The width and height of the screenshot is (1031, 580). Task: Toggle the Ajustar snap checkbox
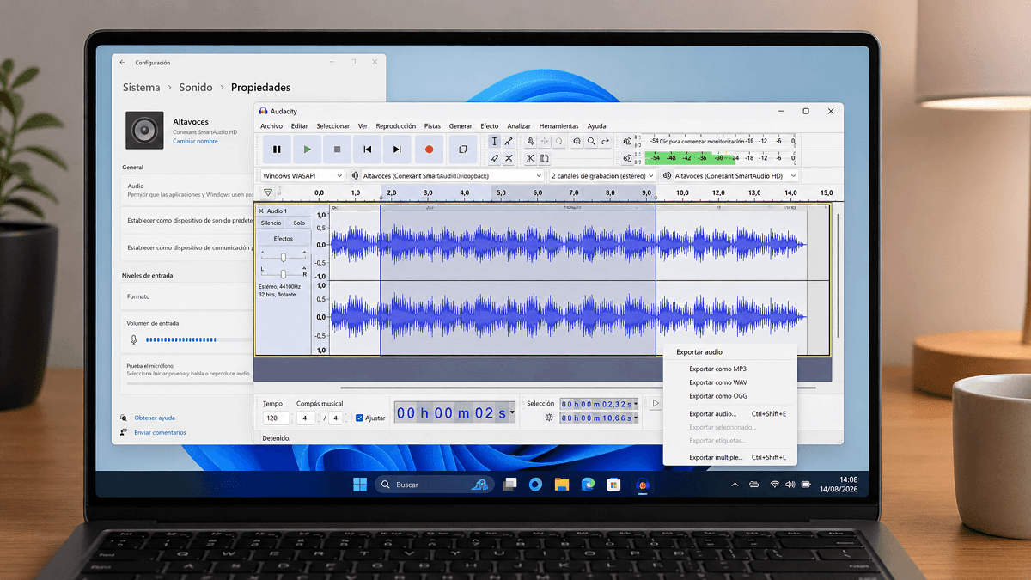pyautogui.click(x=359, y=418)
